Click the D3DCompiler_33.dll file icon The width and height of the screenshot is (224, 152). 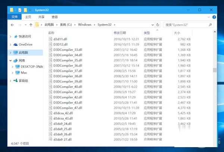coord(50,50)
